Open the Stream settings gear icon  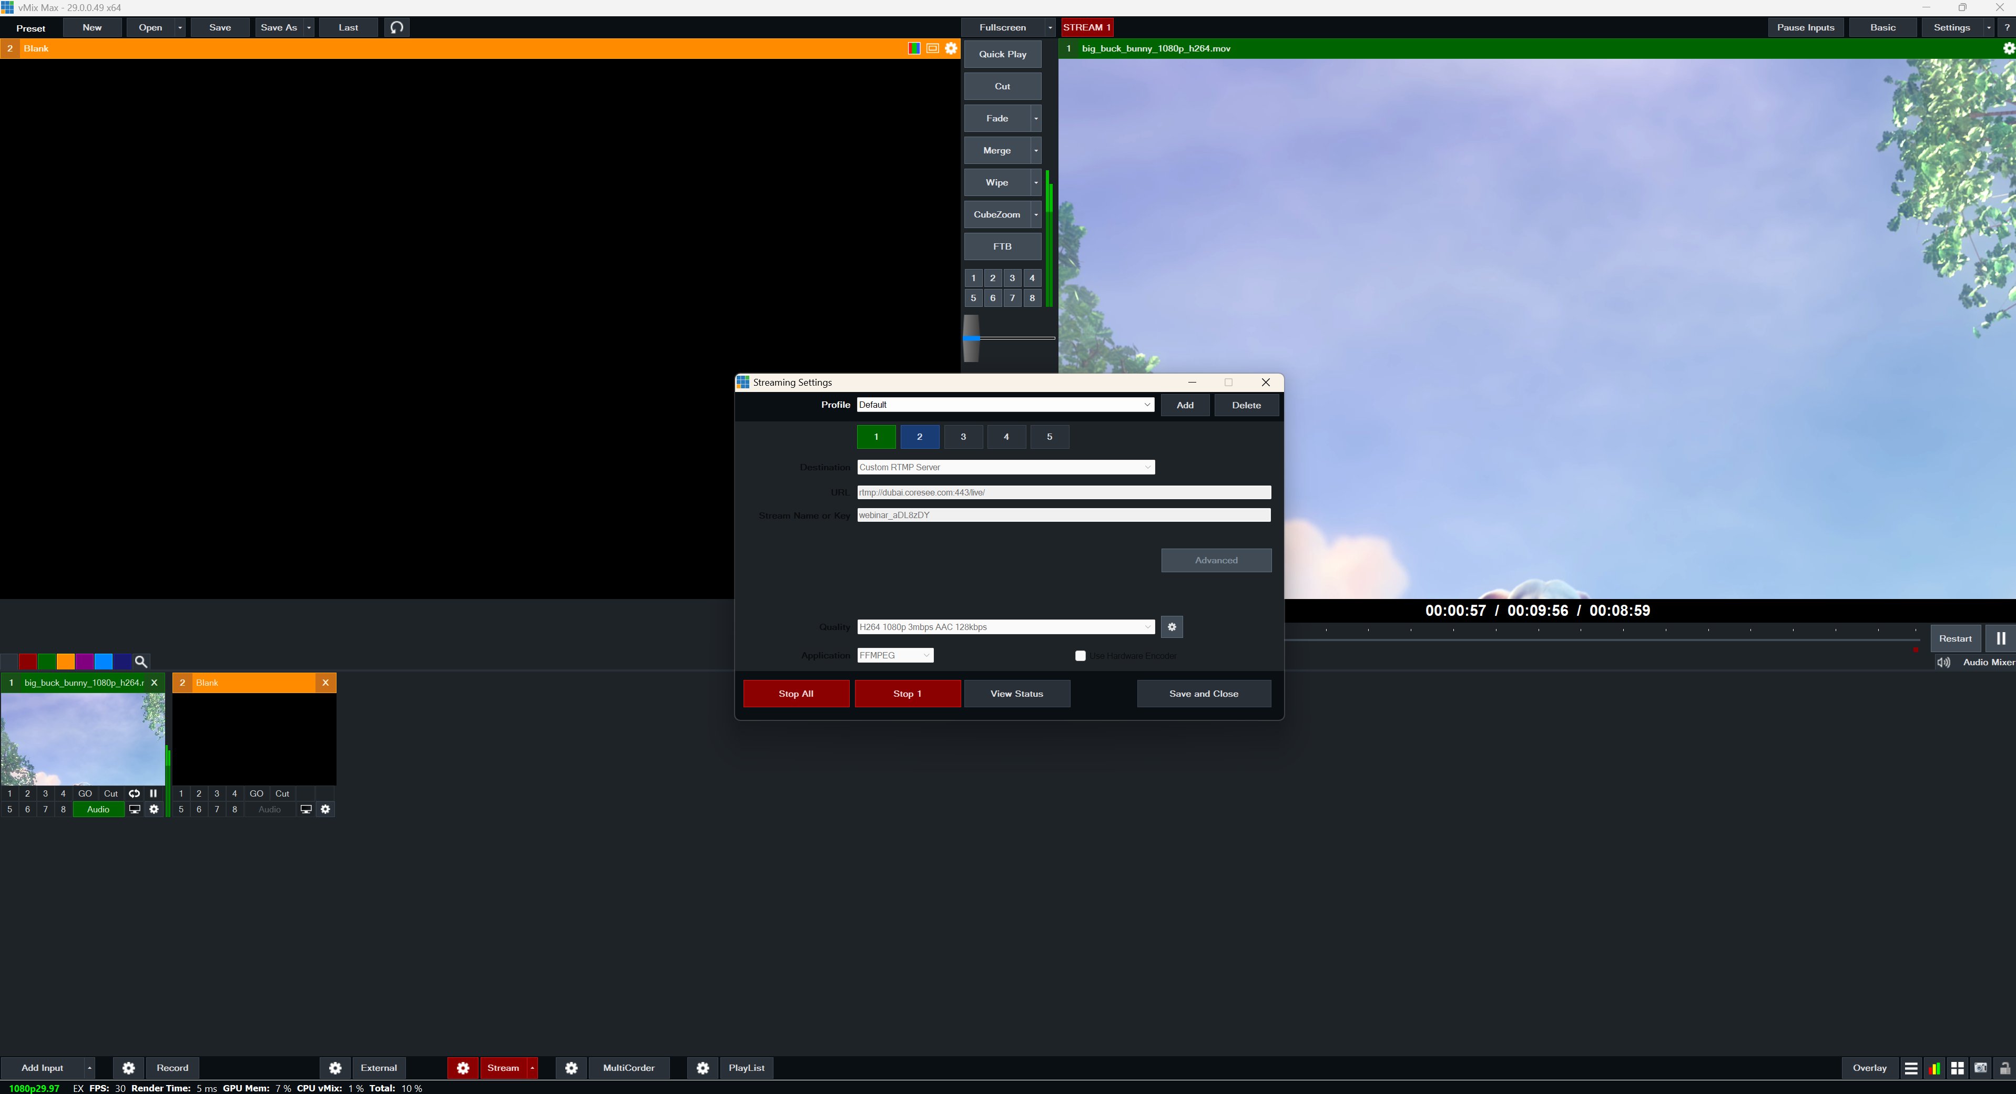pyautogui.click(x=463, y=1067)
